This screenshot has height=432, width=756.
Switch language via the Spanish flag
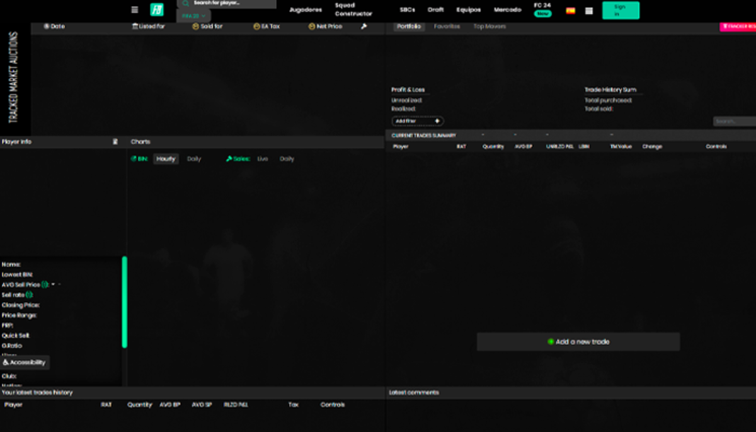click(x=570, y=11)
